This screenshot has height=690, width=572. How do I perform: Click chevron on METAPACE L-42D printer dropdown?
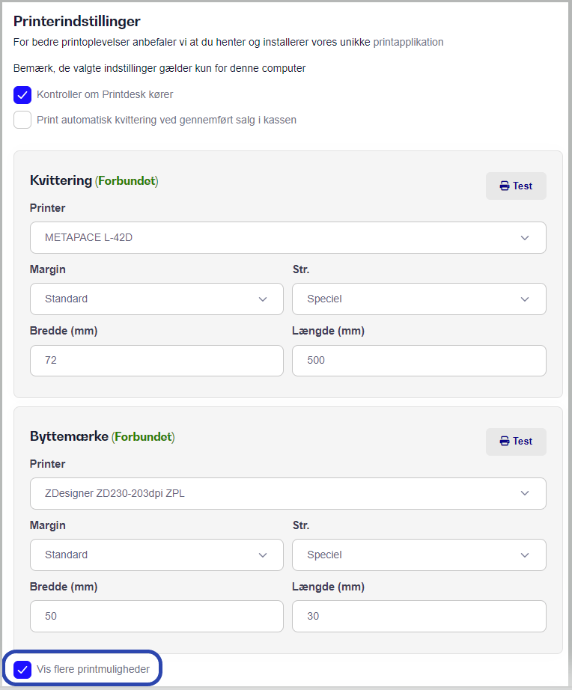524,238
